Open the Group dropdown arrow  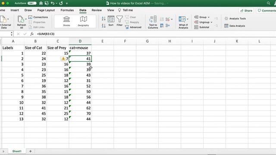209,17
